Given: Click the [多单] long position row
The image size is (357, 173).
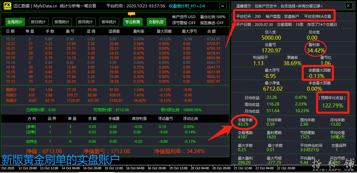Looking at the screenshot, I should 31,127.
